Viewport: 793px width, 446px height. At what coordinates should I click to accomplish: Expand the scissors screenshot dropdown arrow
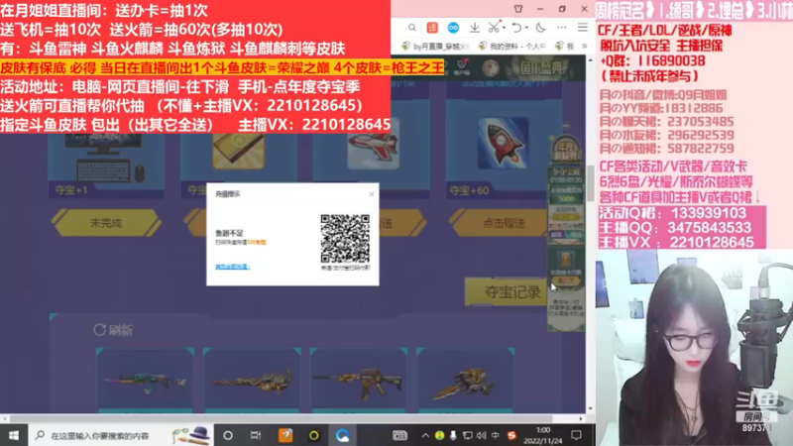pos(505,28)
